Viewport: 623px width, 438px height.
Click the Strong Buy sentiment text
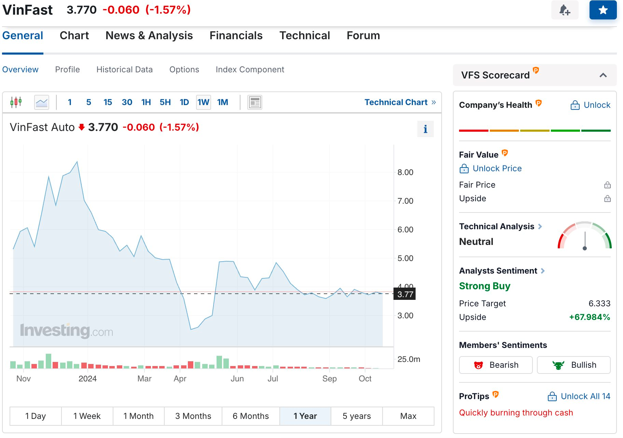[485, 286]
